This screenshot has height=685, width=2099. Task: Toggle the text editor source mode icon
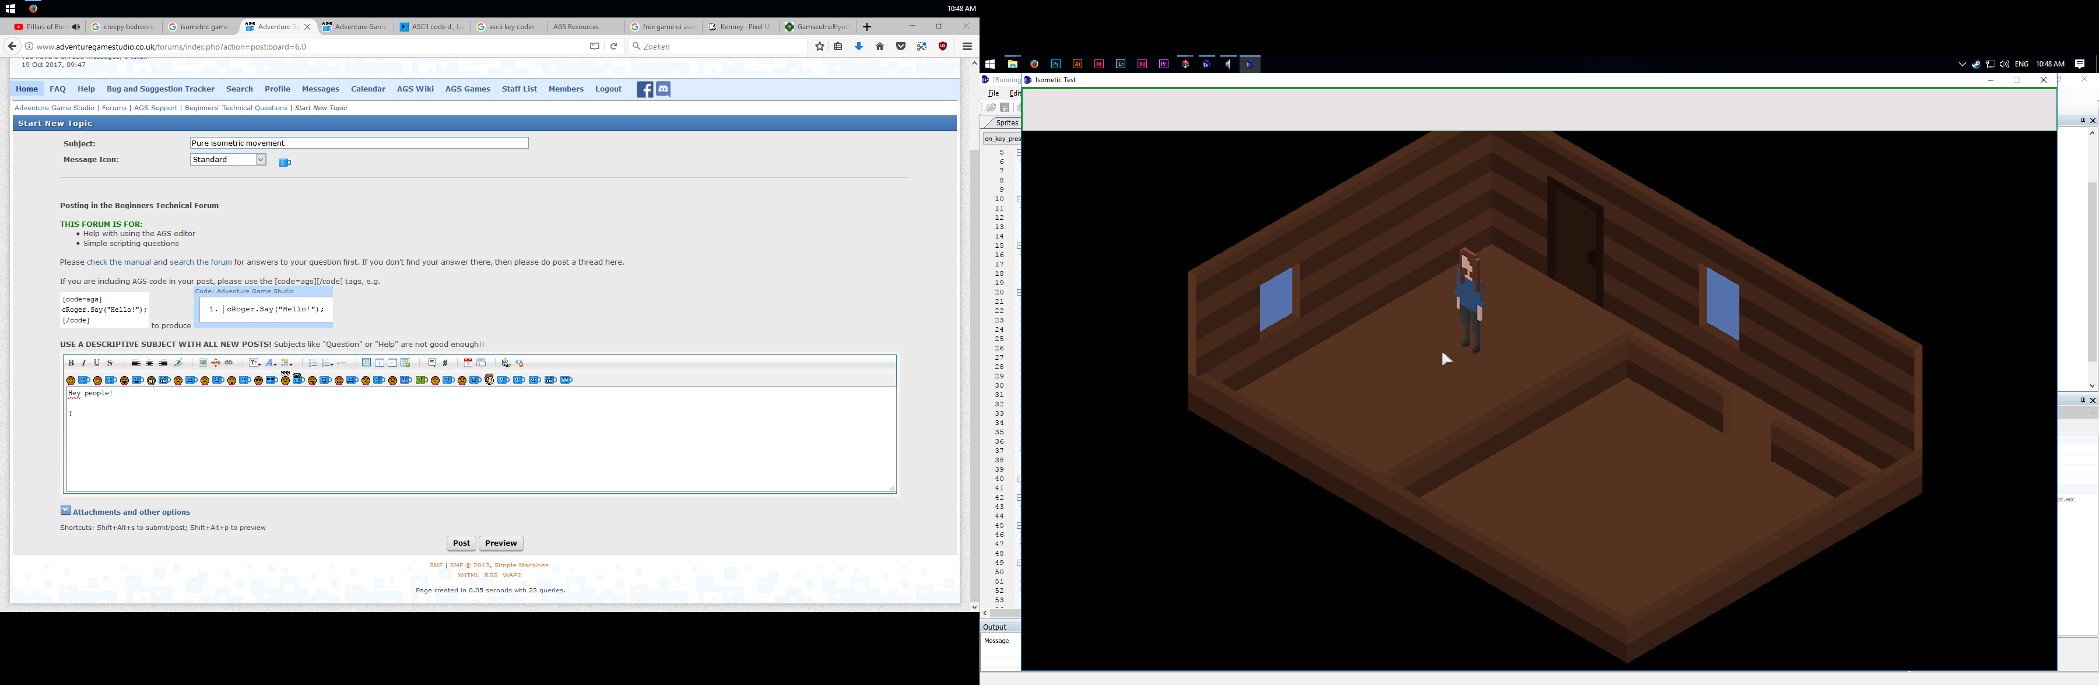pos(519,363)
